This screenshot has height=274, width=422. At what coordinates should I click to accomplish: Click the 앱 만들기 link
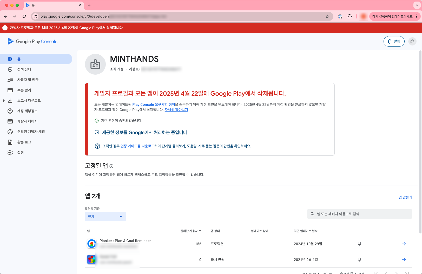(x=405, y=197)
